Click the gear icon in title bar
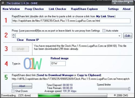Image resolution: width=135 pixels, height=98 pixels. (x=3, y=3)
